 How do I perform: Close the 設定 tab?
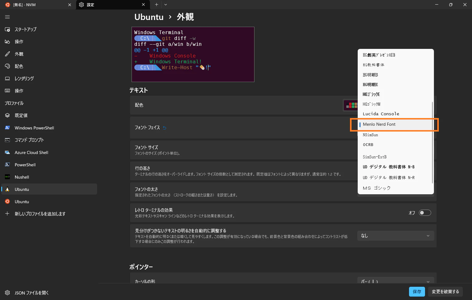click(144, 5)
